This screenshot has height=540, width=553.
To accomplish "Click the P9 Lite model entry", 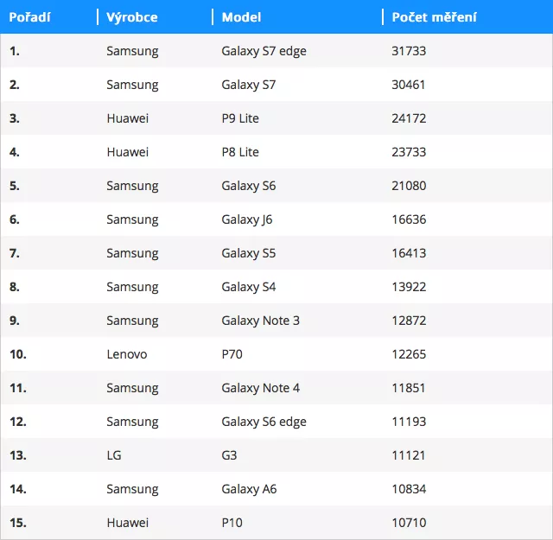I will (240, 118).
